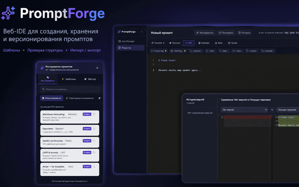The width and height of the screenshot is (299, 187).
Task: Click the sparkle icon in tools panel header
Action: [x=42, y=68]
